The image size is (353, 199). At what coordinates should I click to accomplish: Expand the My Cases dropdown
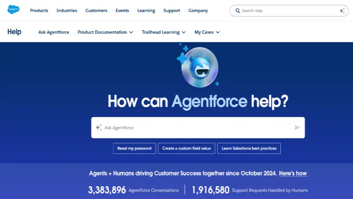click(207, 32)
